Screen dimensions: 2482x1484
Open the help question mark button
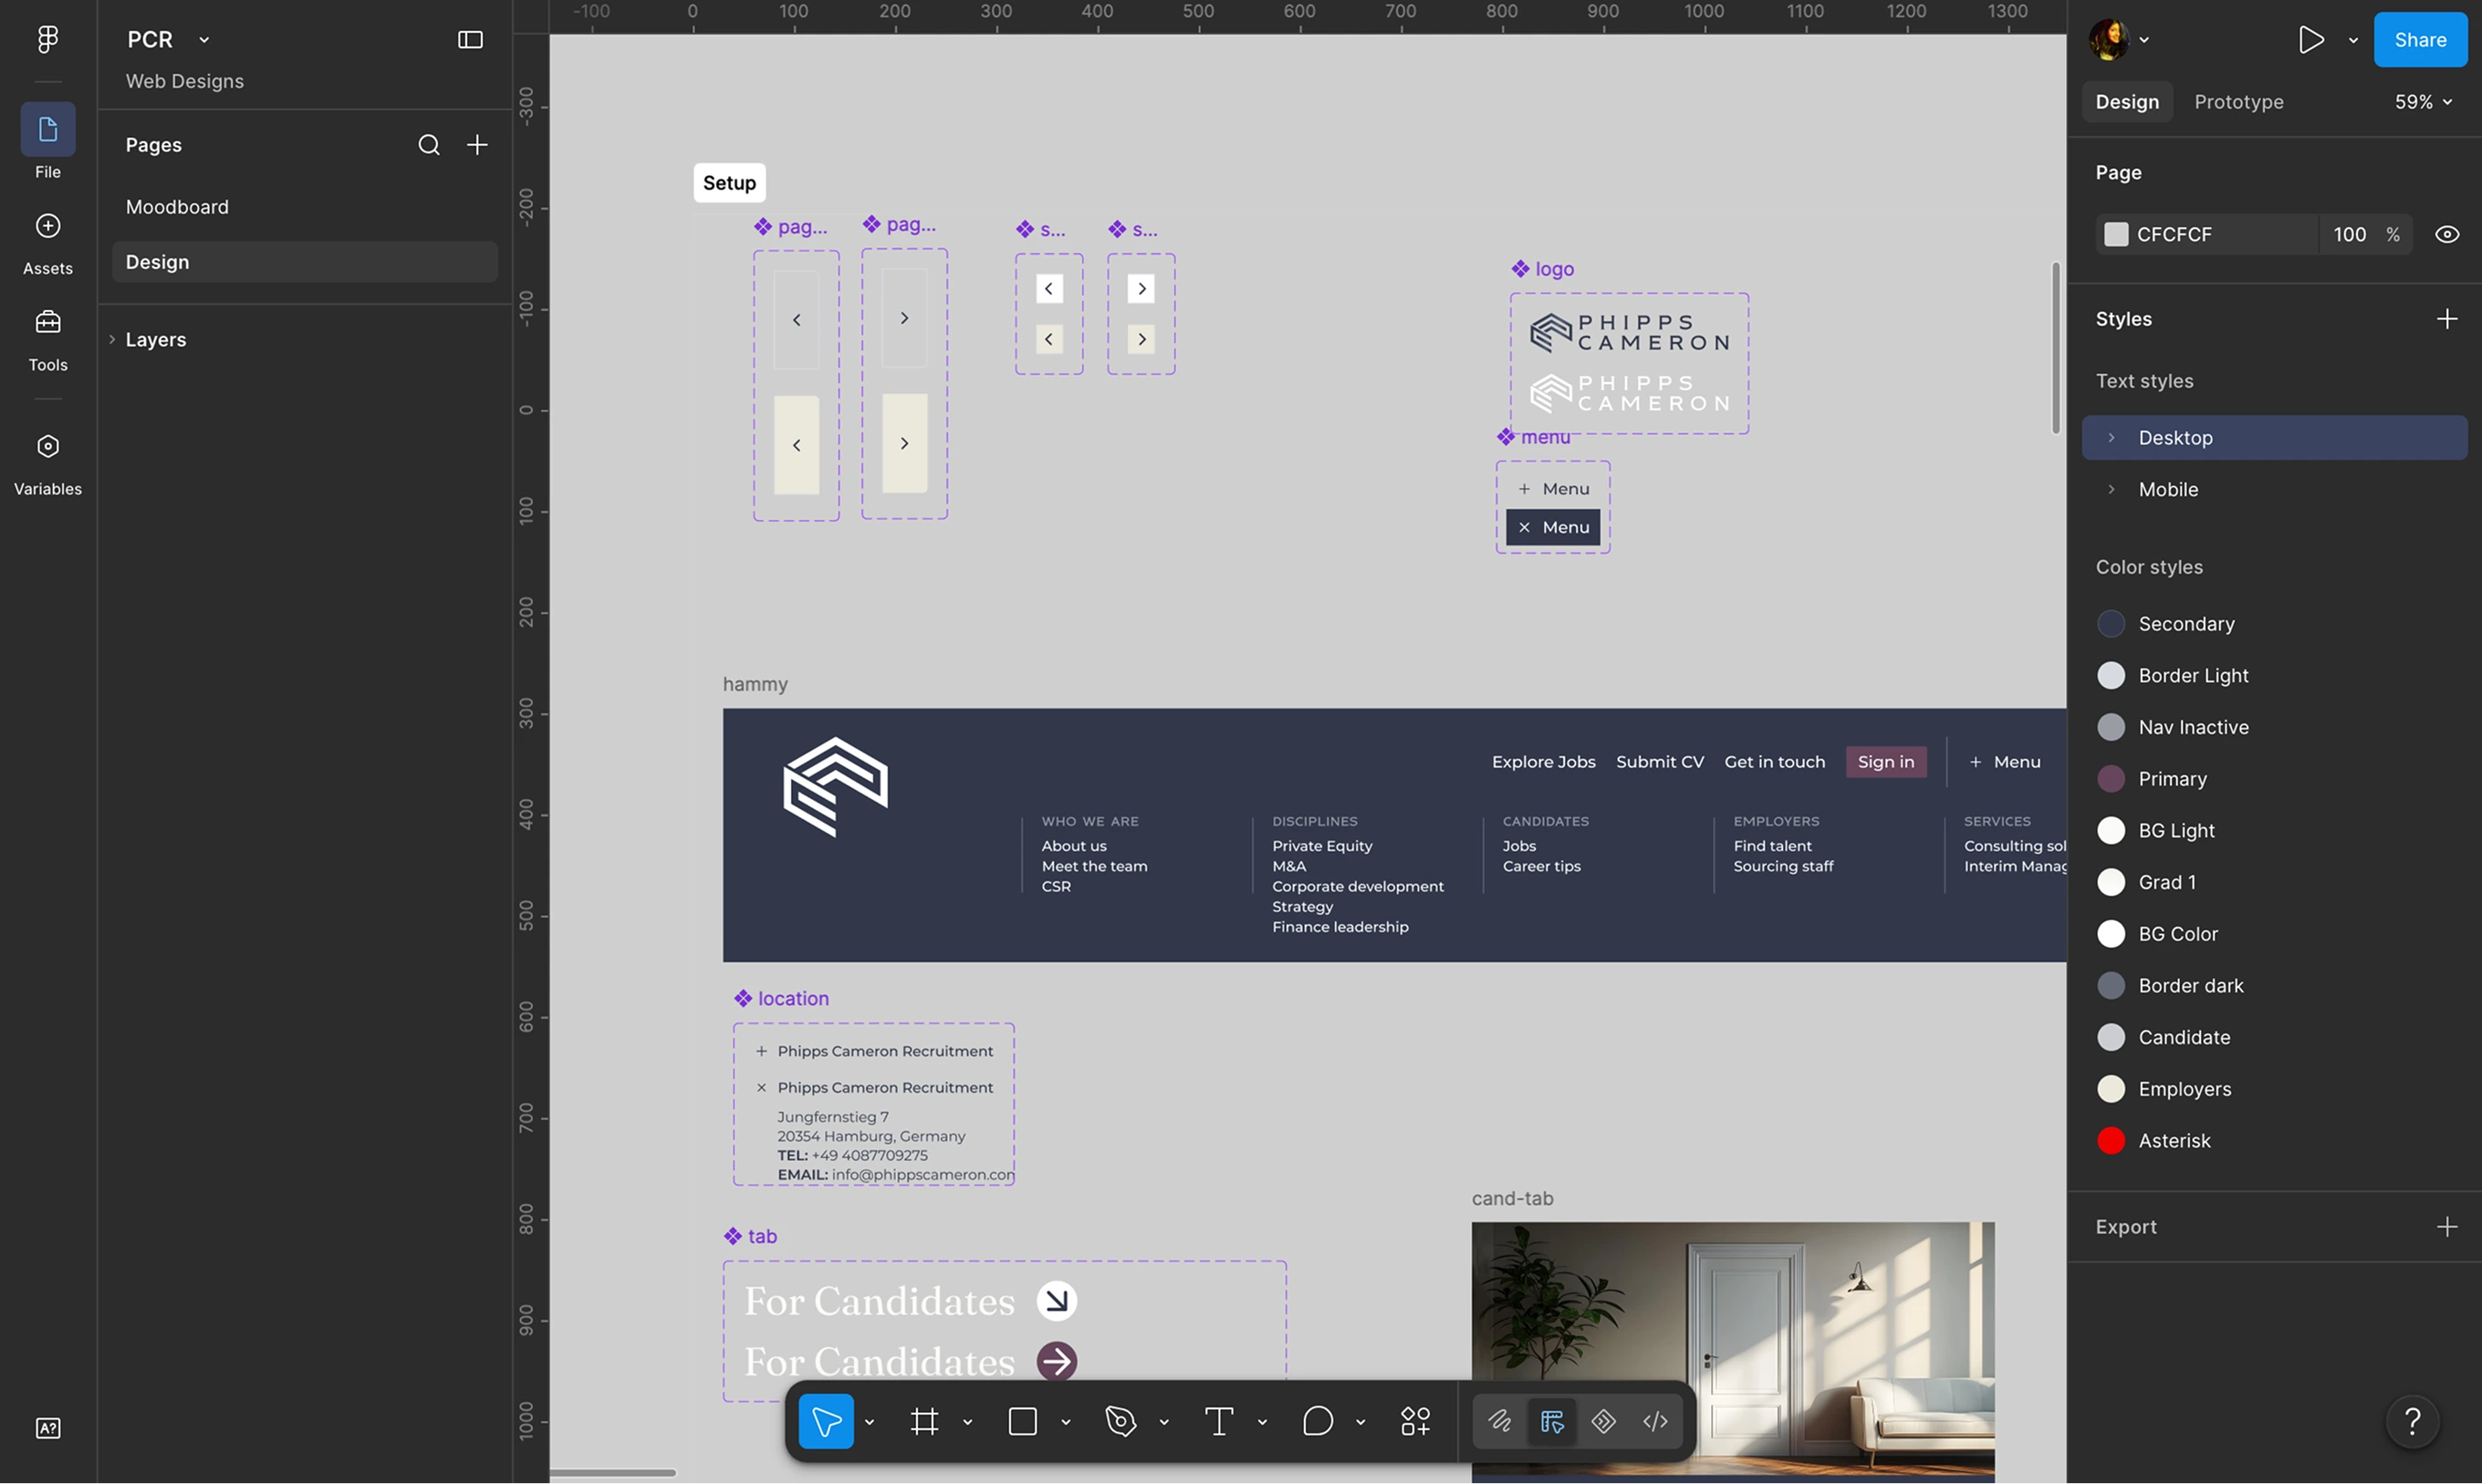[x=2412, y=1421]
